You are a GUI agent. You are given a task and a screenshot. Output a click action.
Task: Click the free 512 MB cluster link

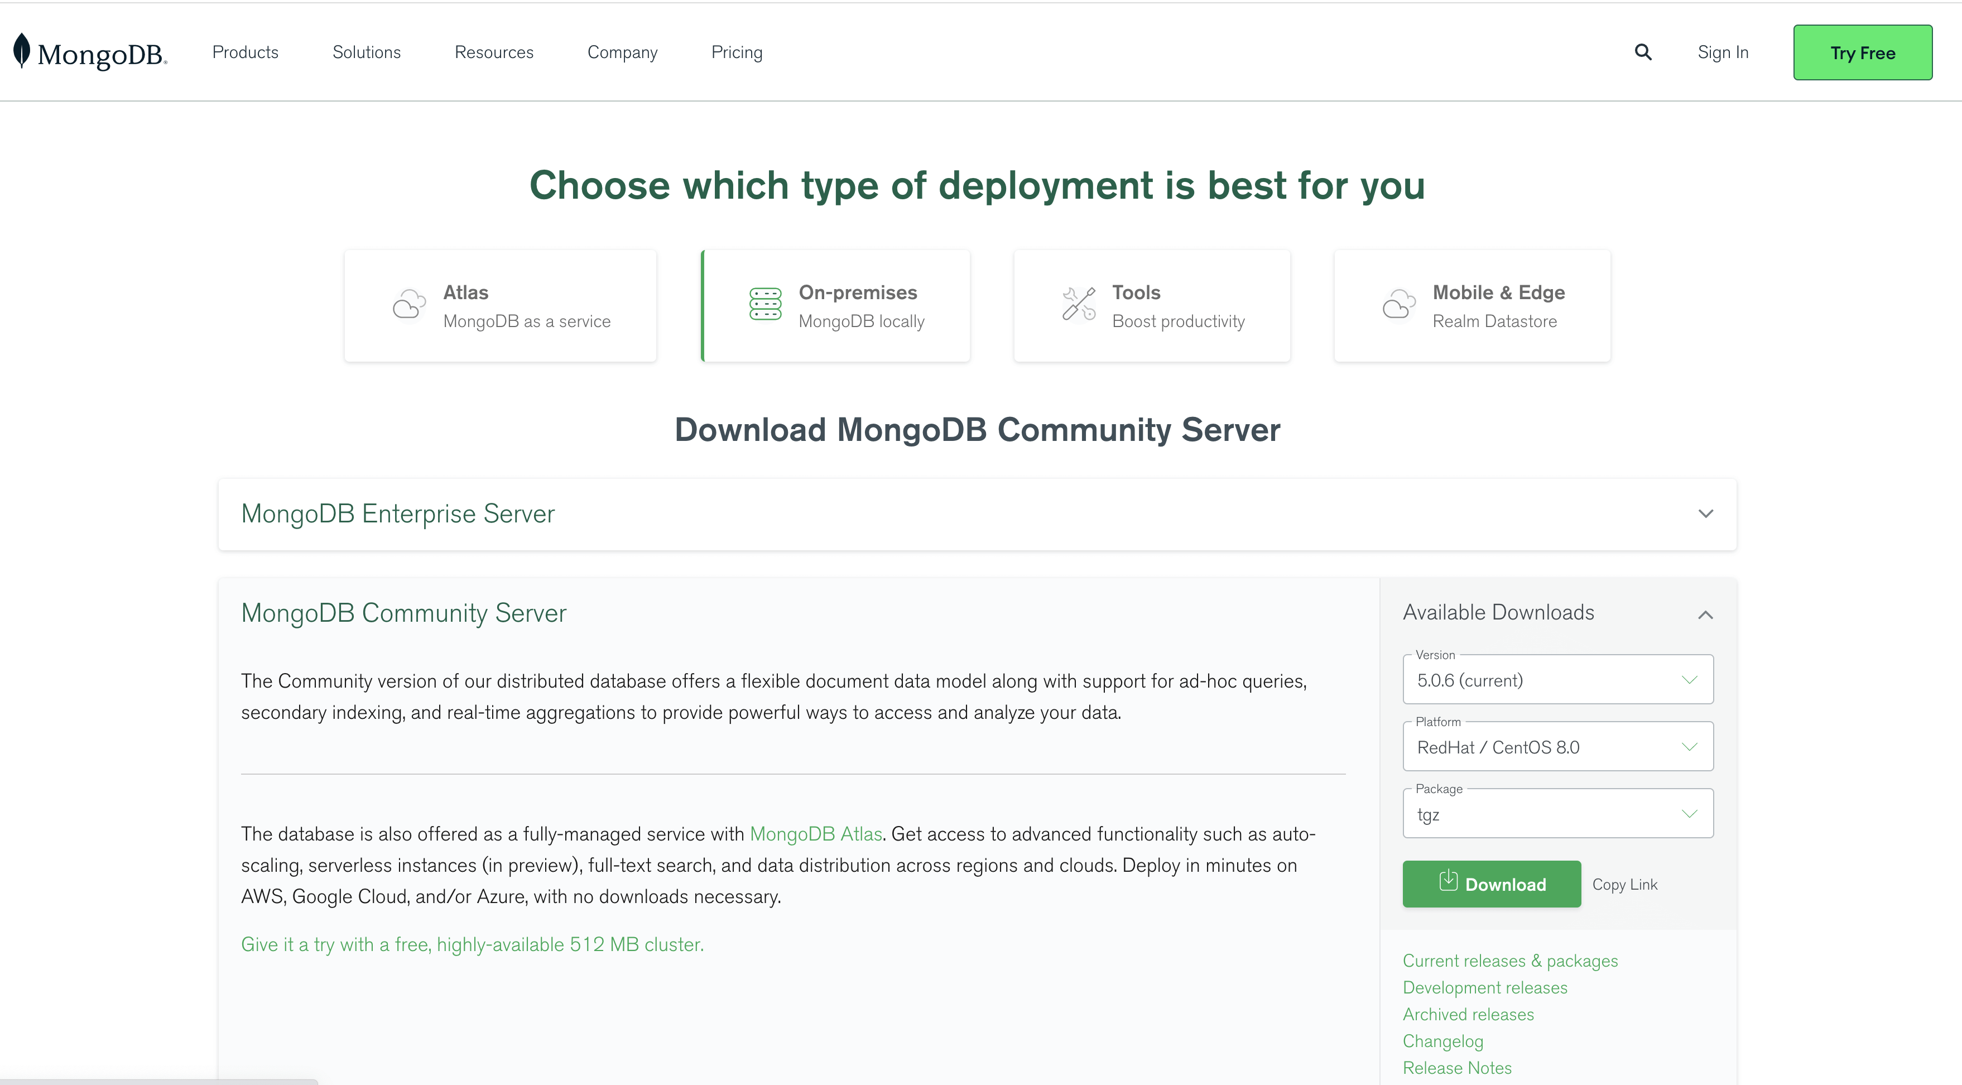click(472, 944)
